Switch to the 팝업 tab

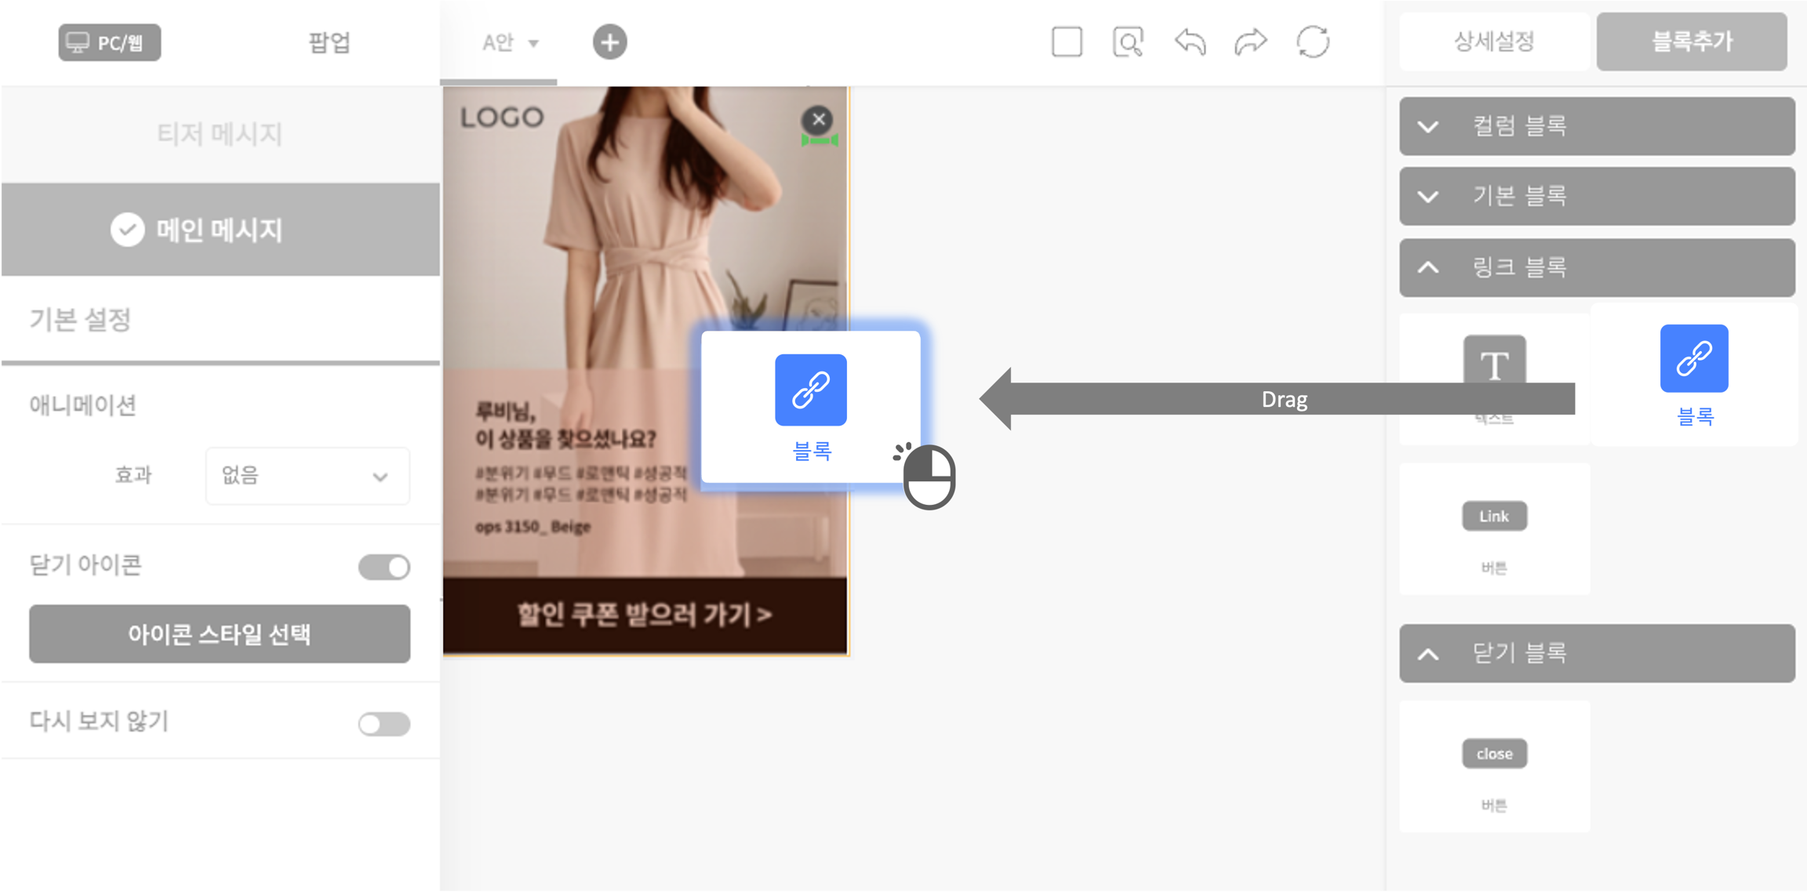[x=329, y=42]
